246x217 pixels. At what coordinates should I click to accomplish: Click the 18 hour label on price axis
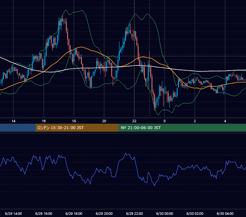pyautogui.click(x=74, y=121)
